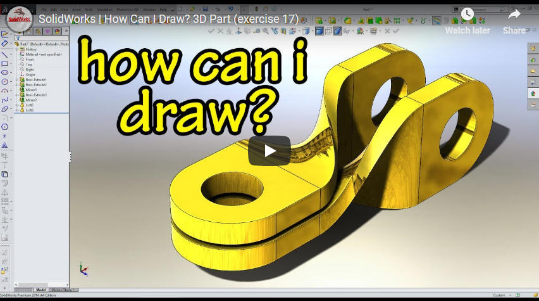Click the Undo icon in top toolbar
The width and height of the screenshot is (539, 301).
(x=231, y=9)
